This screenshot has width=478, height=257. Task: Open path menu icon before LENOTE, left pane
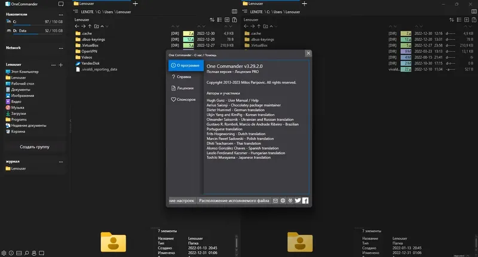click(x=76, y=11)
